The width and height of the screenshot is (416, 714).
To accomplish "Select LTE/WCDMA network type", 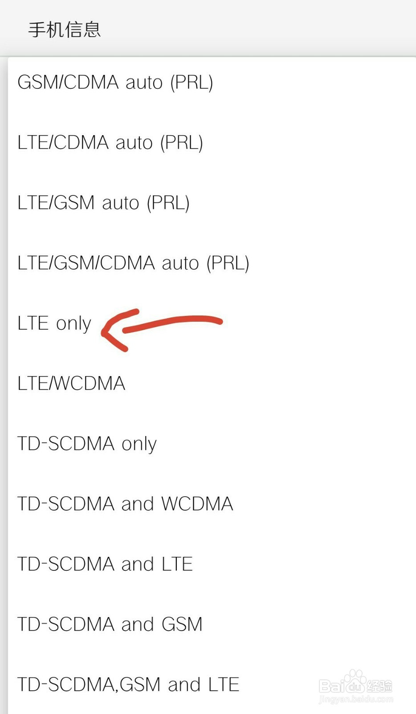I will tap(71, 384).
